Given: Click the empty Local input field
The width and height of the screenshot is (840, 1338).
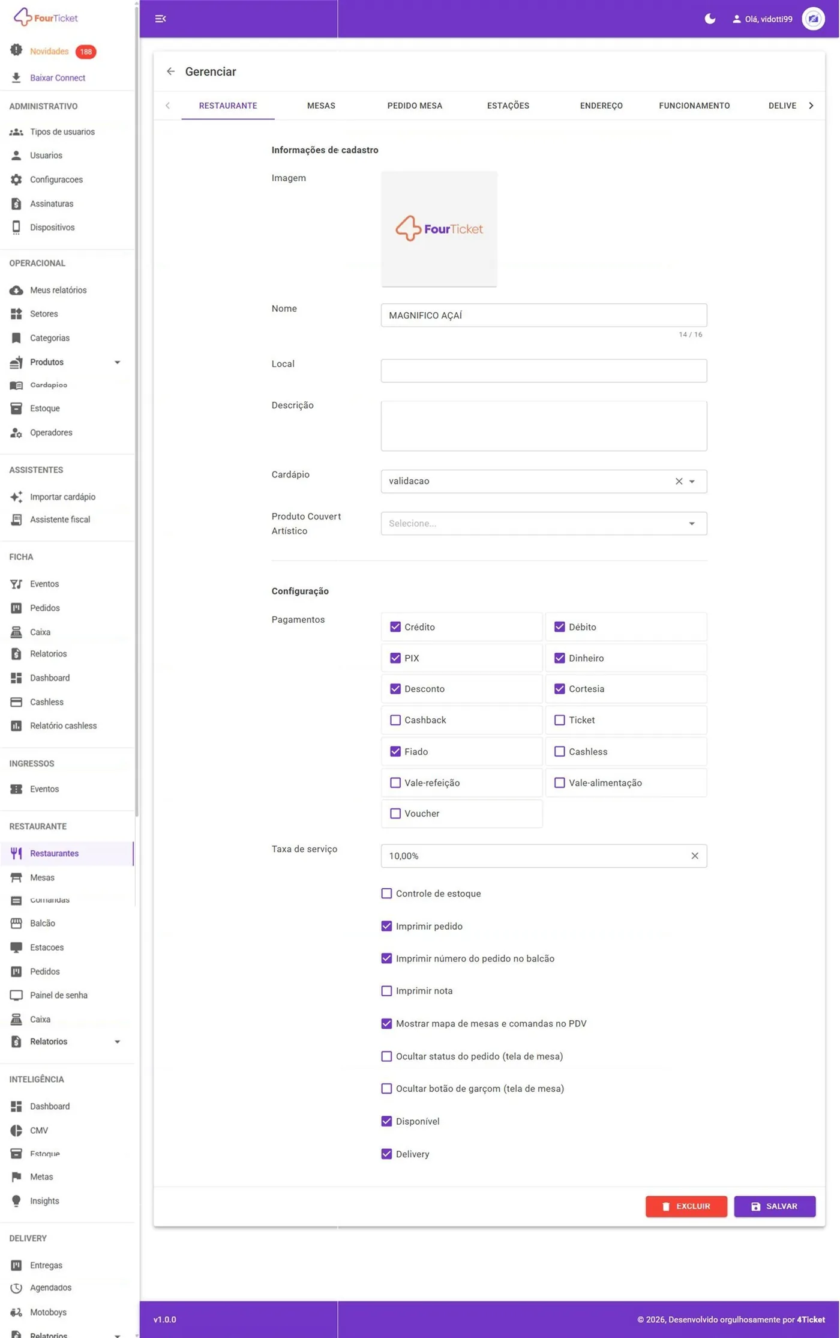Looking at the screenshot, I should click(544, 371).
